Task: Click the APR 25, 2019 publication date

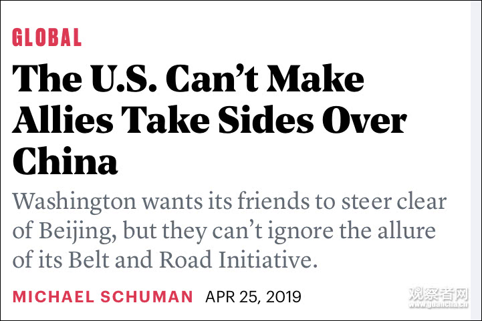Action: (x=253, y=297)
